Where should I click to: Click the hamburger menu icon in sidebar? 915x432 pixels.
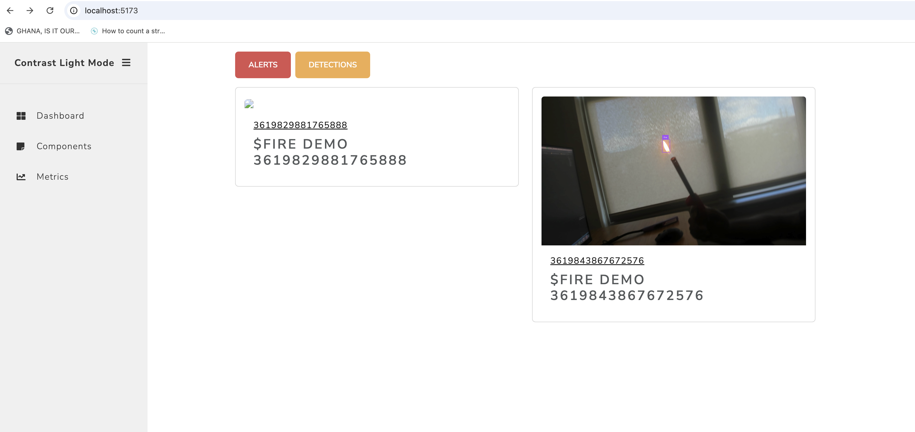pyautogui.click(x=126, y=63)
